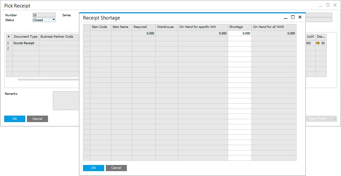Expand the Copy From dropdown button
341x176 pixels.
click(x=335, y=119)
